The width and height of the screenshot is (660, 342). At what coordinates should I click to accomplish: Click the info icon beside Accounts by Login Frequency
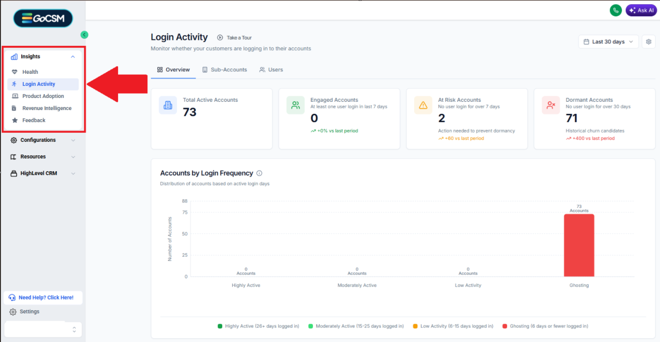pos(259,173)
